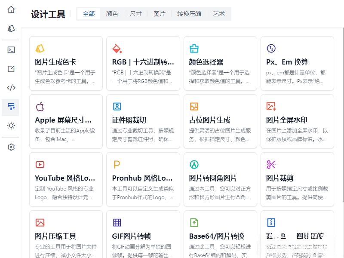Go to the home icon in sidebar
Screen dimensions: 344x258
coord(11,9)
